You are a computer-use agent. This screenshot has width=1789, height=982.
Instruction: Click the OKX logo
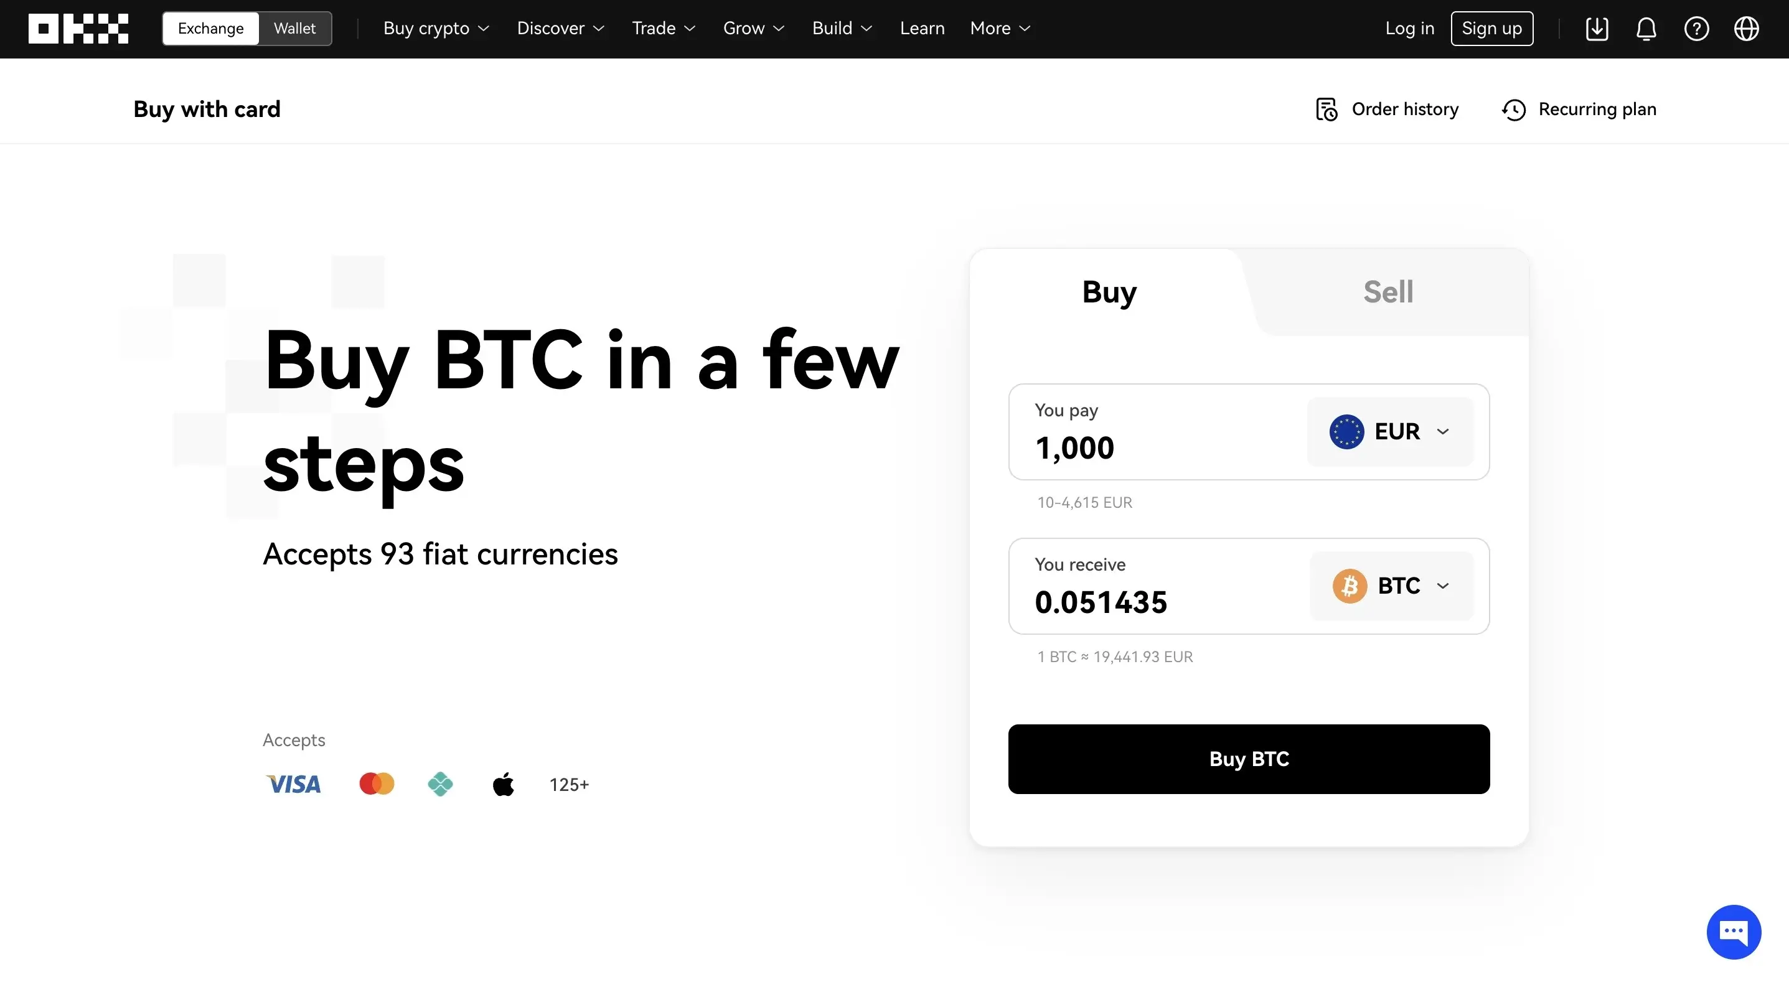tap(78, 29)
